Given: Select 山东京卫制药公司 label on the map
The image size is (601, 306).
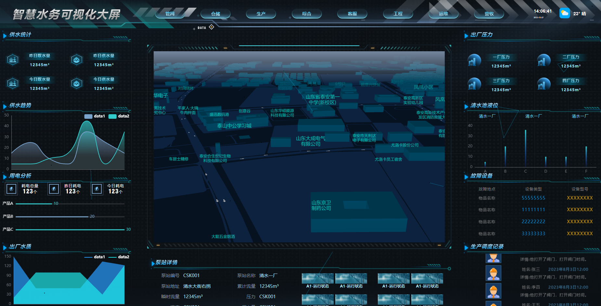Looking at the screenshot, I should point(321,205).
